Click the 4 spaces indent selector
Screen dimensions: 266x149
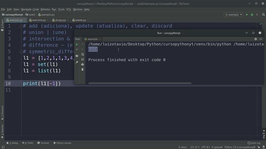[x=217, y=147]
